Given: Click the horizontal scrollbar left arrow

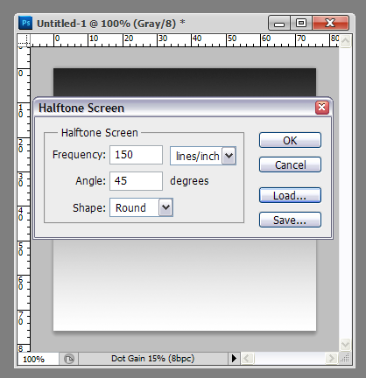Looking at the screenshot, I should [x=247, y=358].
